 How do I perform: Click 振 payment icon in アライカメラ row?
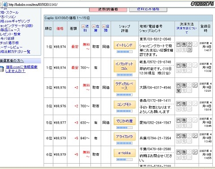pyautogui.click(x=184, y=135)
